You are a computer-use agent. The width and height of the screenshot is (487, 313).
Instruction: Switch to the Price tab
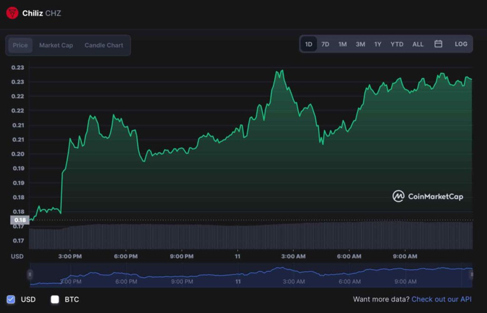pyautogui.click(x=20, y=46)
